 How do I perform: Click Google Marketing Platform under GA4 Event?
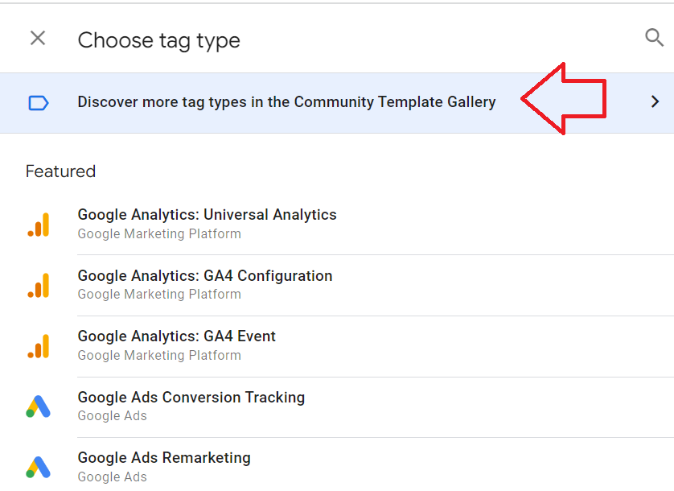point(159,356)
